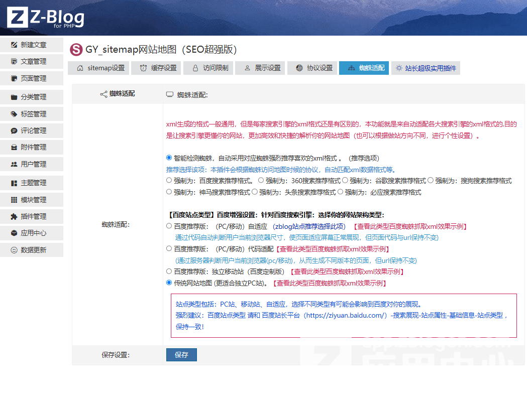The width and height of the screenshot is (527, 408).
Task: Open 标签管理 tag icon entry
Action: (33, 114)
